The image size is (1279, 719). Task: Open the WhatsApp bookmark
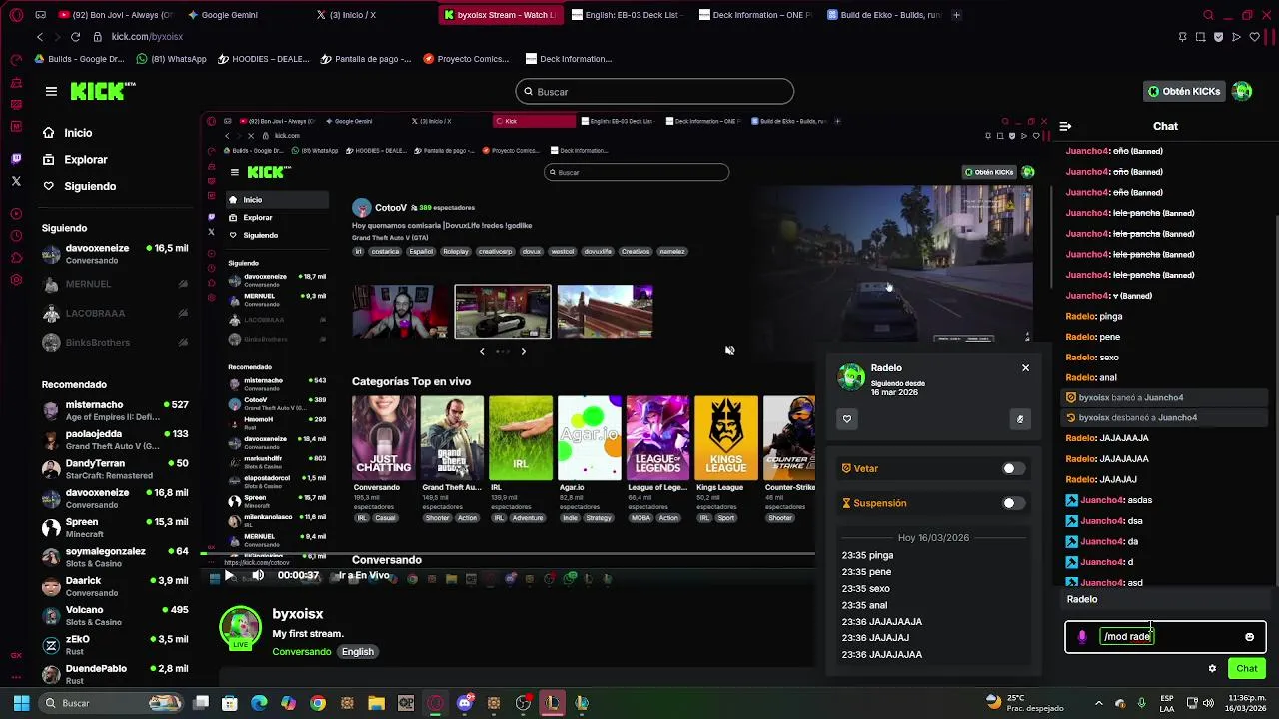tap(171, 59)
